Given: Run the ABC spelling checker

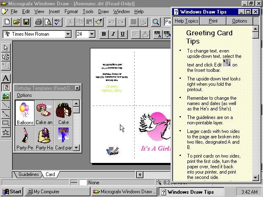Looking at the screenshot, I should (58, 22).
